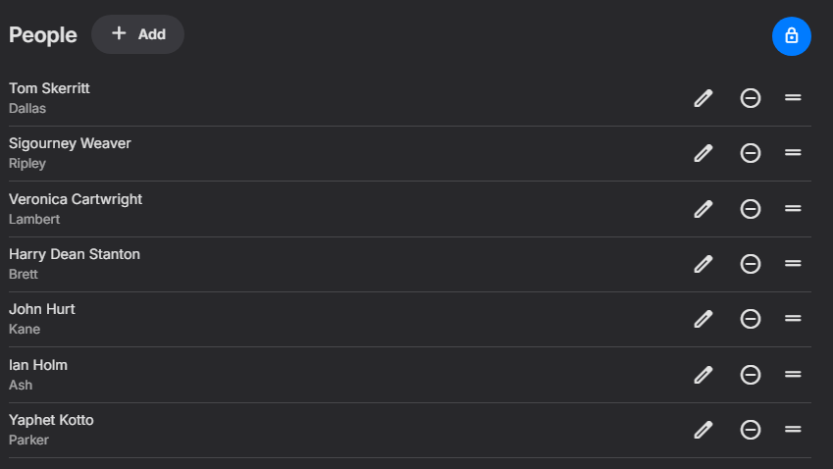Click the reorder handle for Tom Skerritt

coord(793,98)
